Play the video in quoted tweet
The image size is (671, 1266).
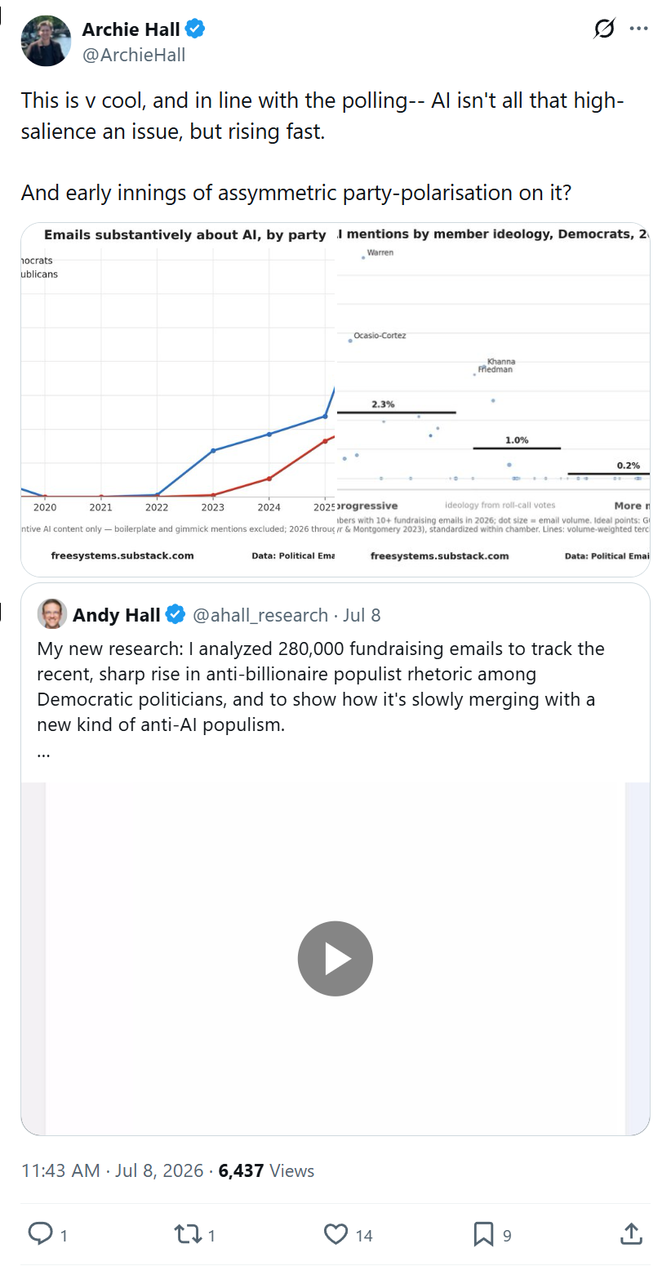335,959
